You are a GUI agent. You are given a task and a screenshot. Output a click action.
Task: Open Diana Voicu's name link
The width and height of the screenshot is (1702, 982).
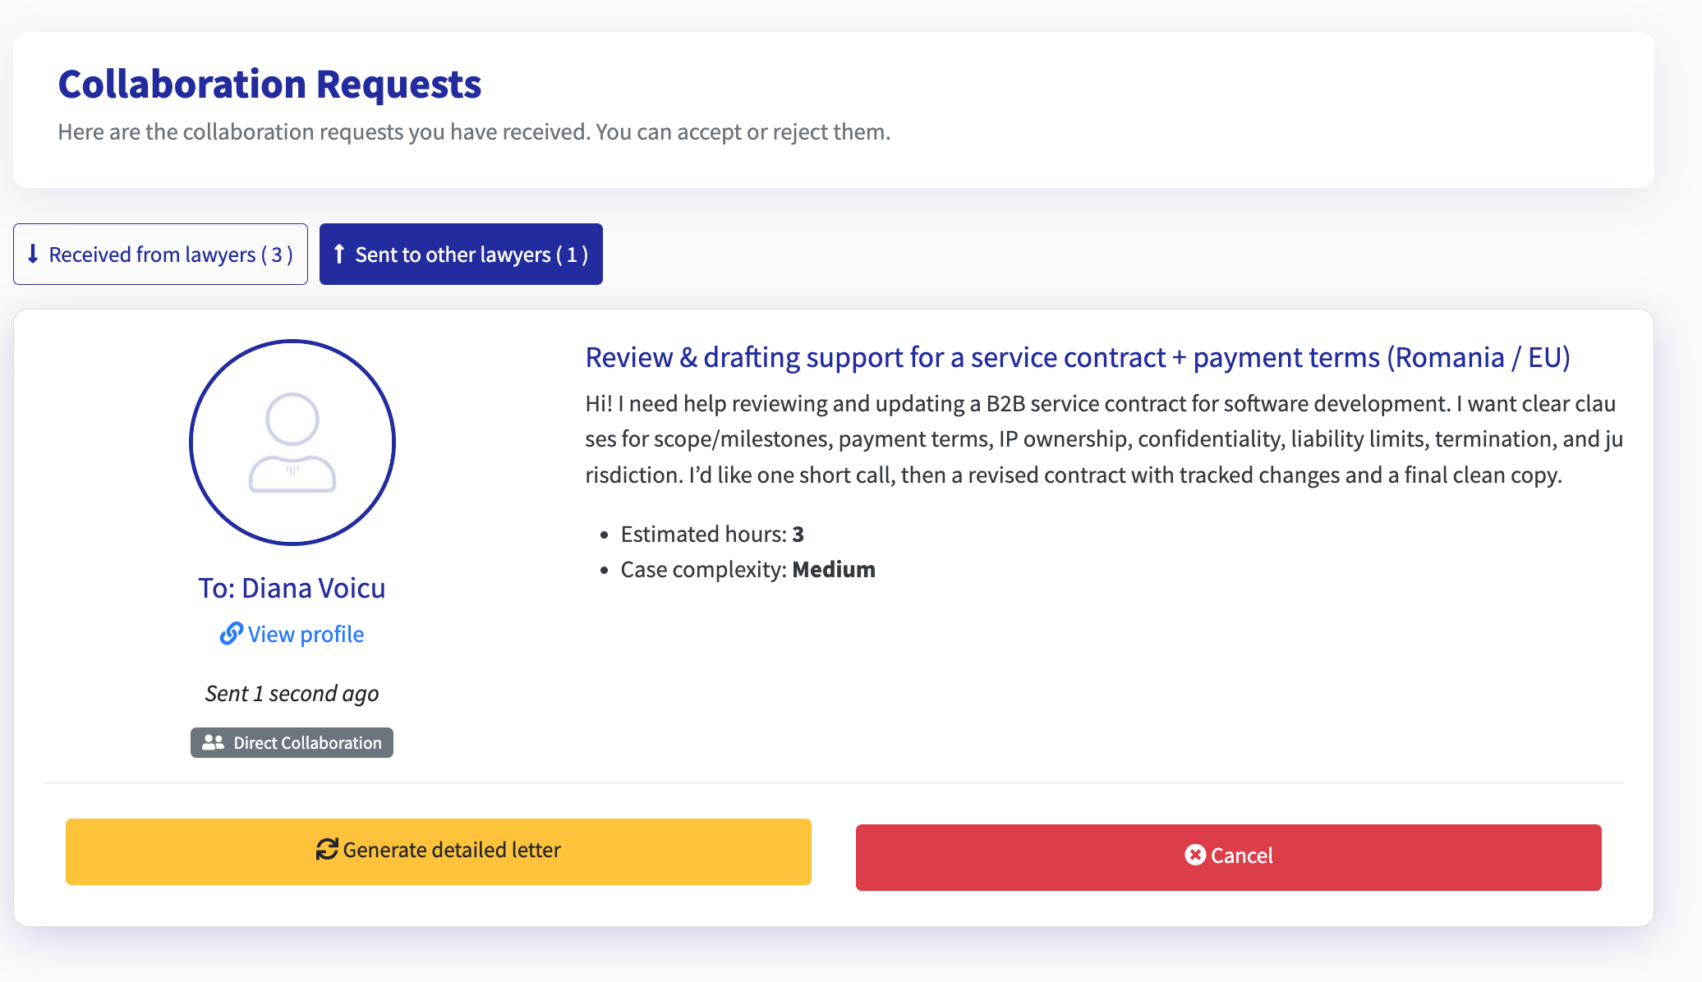(292, 587)
